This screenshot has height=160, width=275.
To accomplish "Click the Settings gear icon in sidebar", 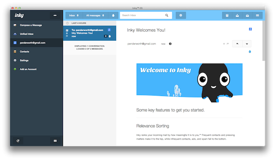I will point(15,60).
